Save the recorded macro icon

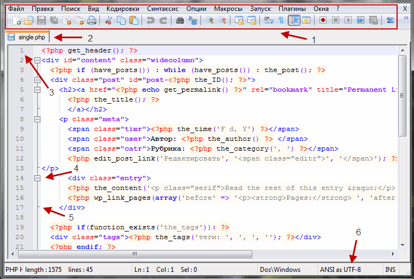(x=374, y=20)
